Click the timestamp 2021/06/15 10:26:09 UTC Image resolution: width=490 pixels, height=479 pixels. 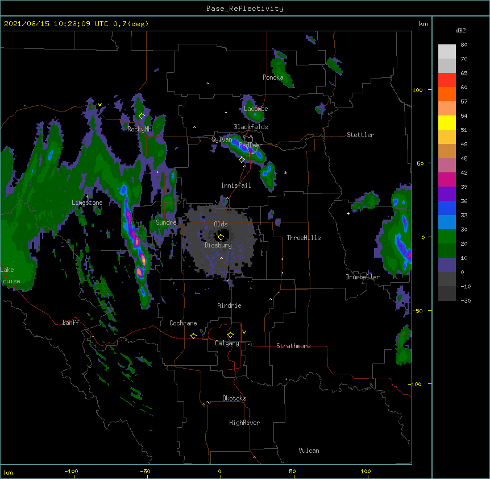(56, 24)
